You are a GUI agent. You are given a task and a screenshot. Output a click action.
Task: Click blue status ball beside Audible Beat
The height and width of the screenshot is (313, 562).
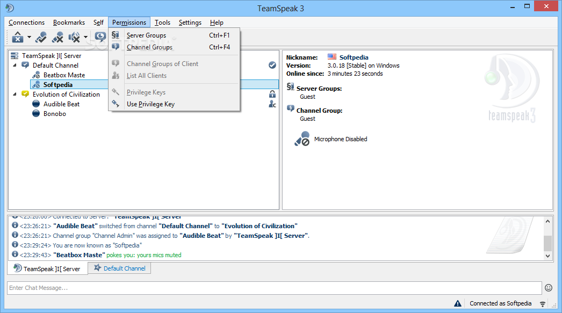36,104
